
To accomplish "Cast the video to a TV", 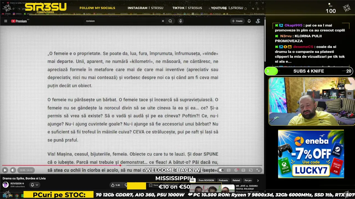I will 251,170.
